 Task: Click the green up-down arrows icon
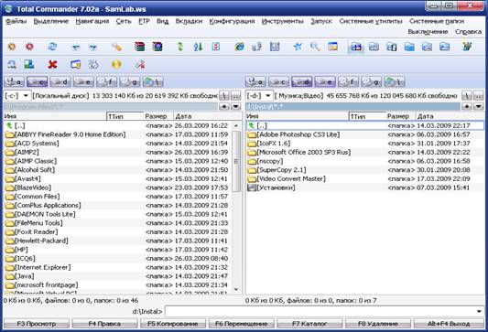[180, 47]
